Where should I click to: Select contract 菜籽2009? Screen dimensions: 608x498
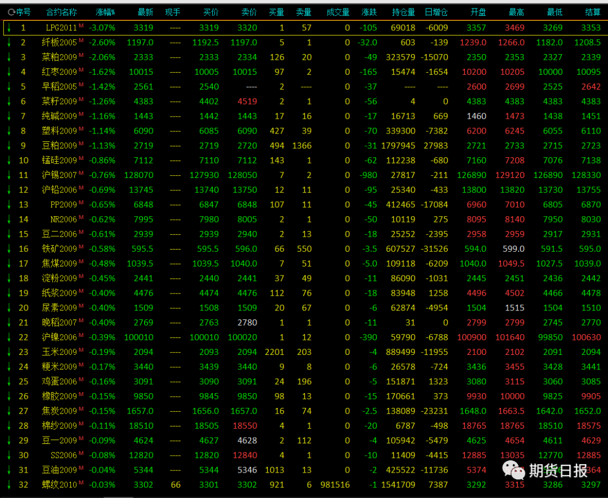tap(59, 101)
